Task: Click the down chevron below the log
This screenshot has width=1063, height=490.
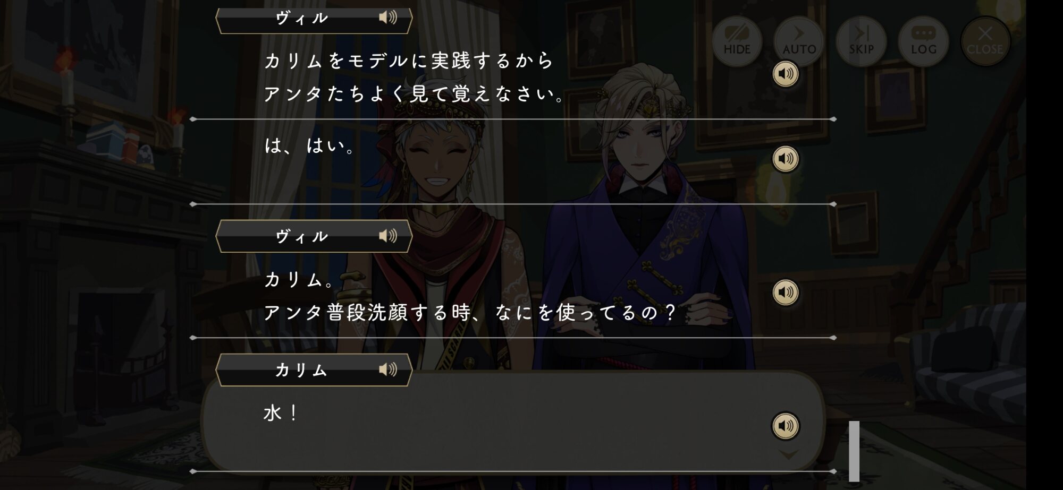Action: [788, 454]
